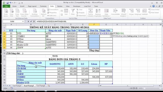Screen dimensions: 163x92
Task: Switch to the Insert ribbon tab
Action: (22, 6)
